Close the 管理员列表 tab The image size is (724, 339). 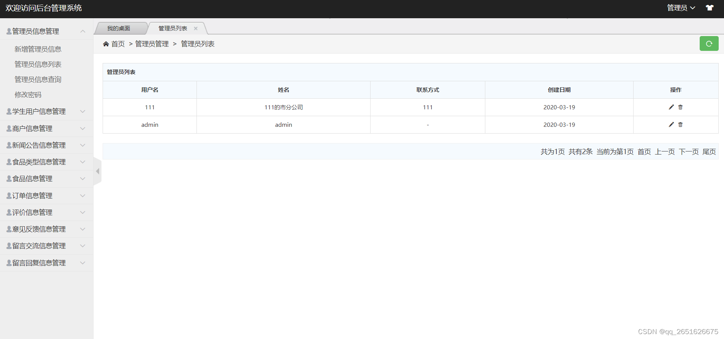[196, 28]
